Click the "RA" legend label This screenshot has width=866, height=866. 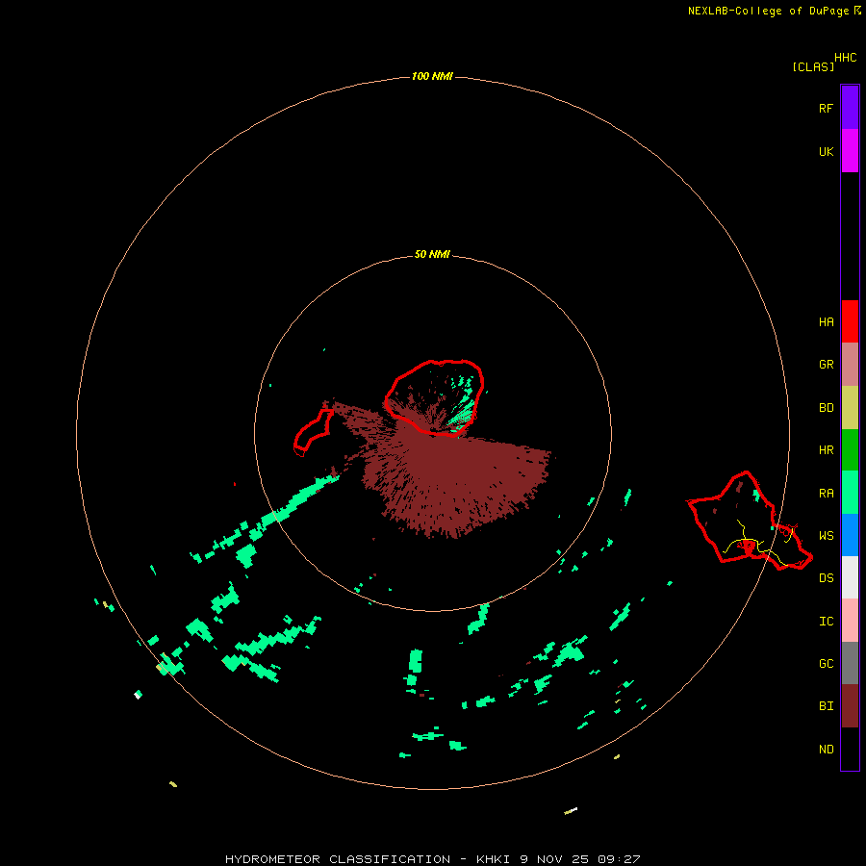(826, 494)
